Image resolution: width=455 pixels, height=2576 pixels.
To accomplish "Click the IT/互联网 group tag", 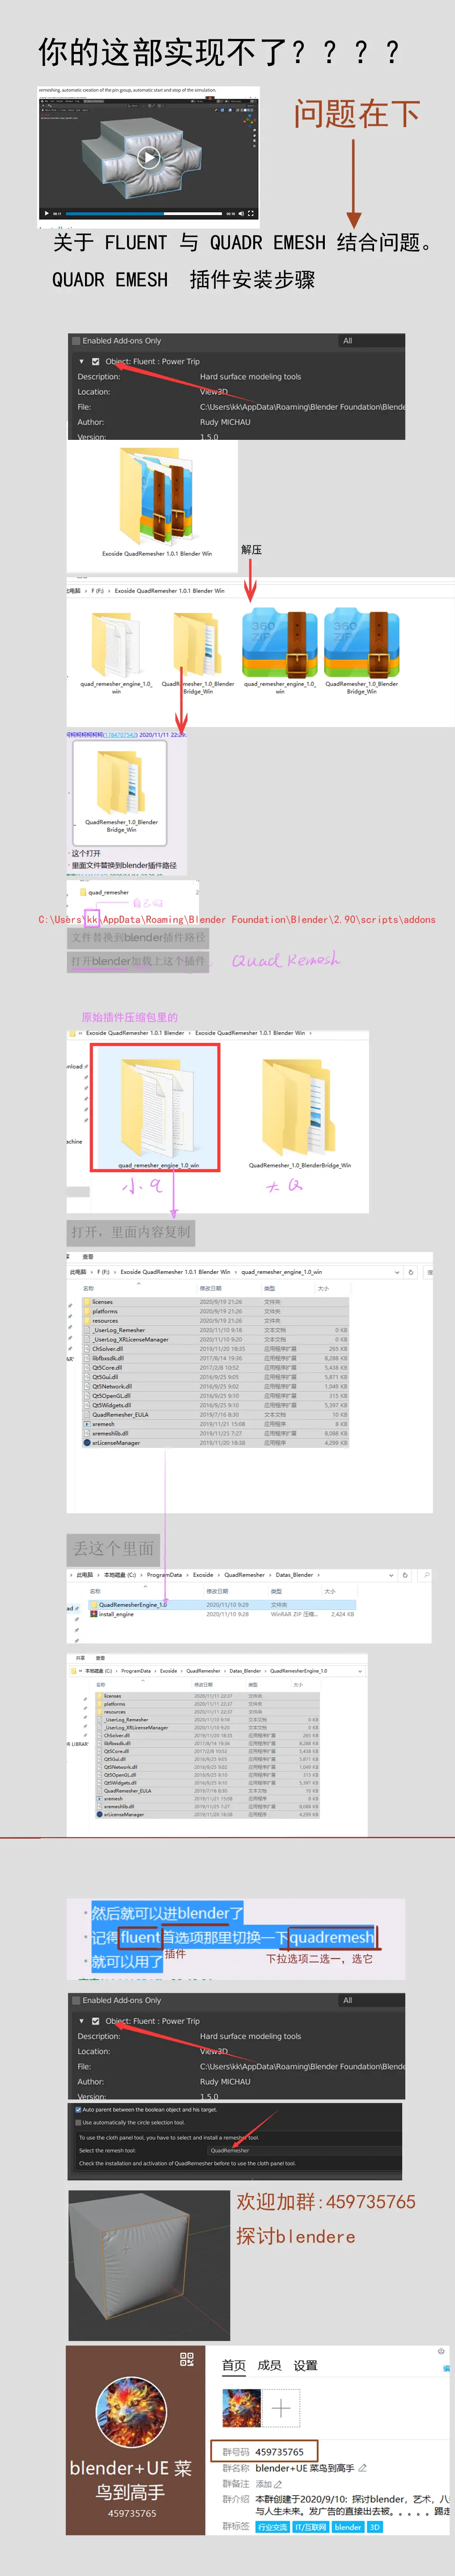I will 310,2527.
